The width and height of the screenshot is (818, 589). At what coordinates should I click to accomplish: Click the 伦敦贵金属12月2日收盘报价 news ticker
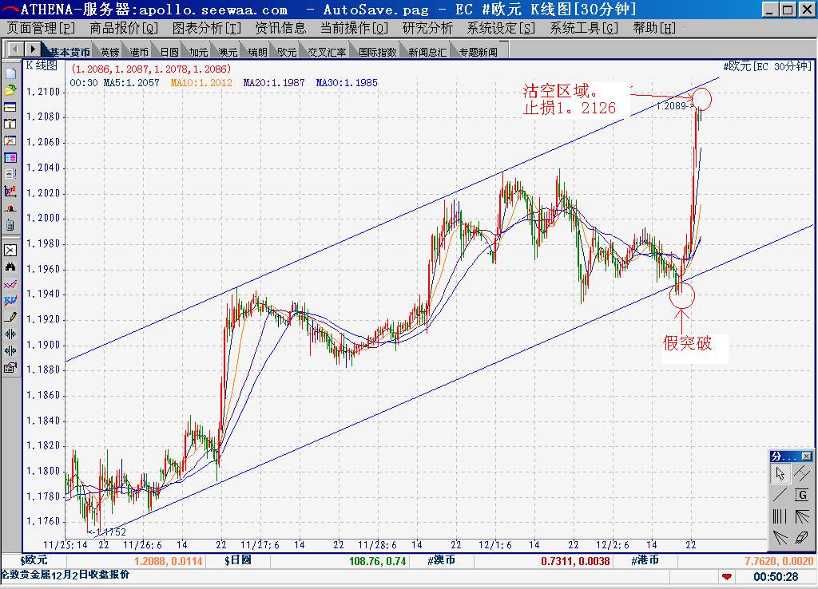[65, 575]
